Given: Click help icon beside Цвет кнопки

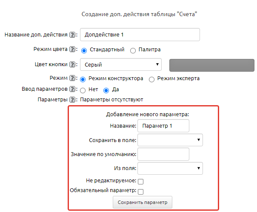Looking at the screenshot, I should [x=72, y=65].
